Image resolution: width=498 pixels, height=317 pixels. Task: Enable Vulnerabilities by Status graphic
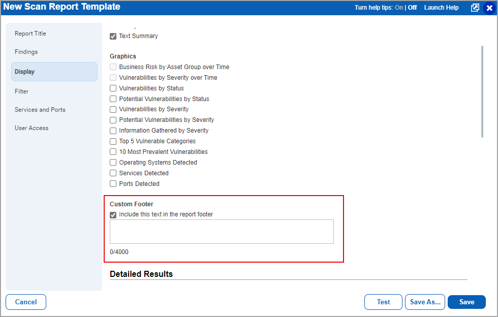[113, 88]
